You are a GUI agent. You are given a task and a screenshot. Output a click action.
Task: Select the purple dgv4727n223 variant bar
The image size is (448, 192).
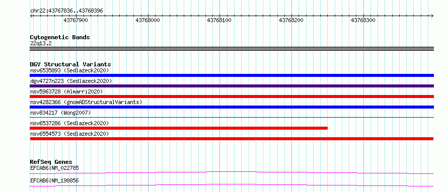[x=232, y=86]
